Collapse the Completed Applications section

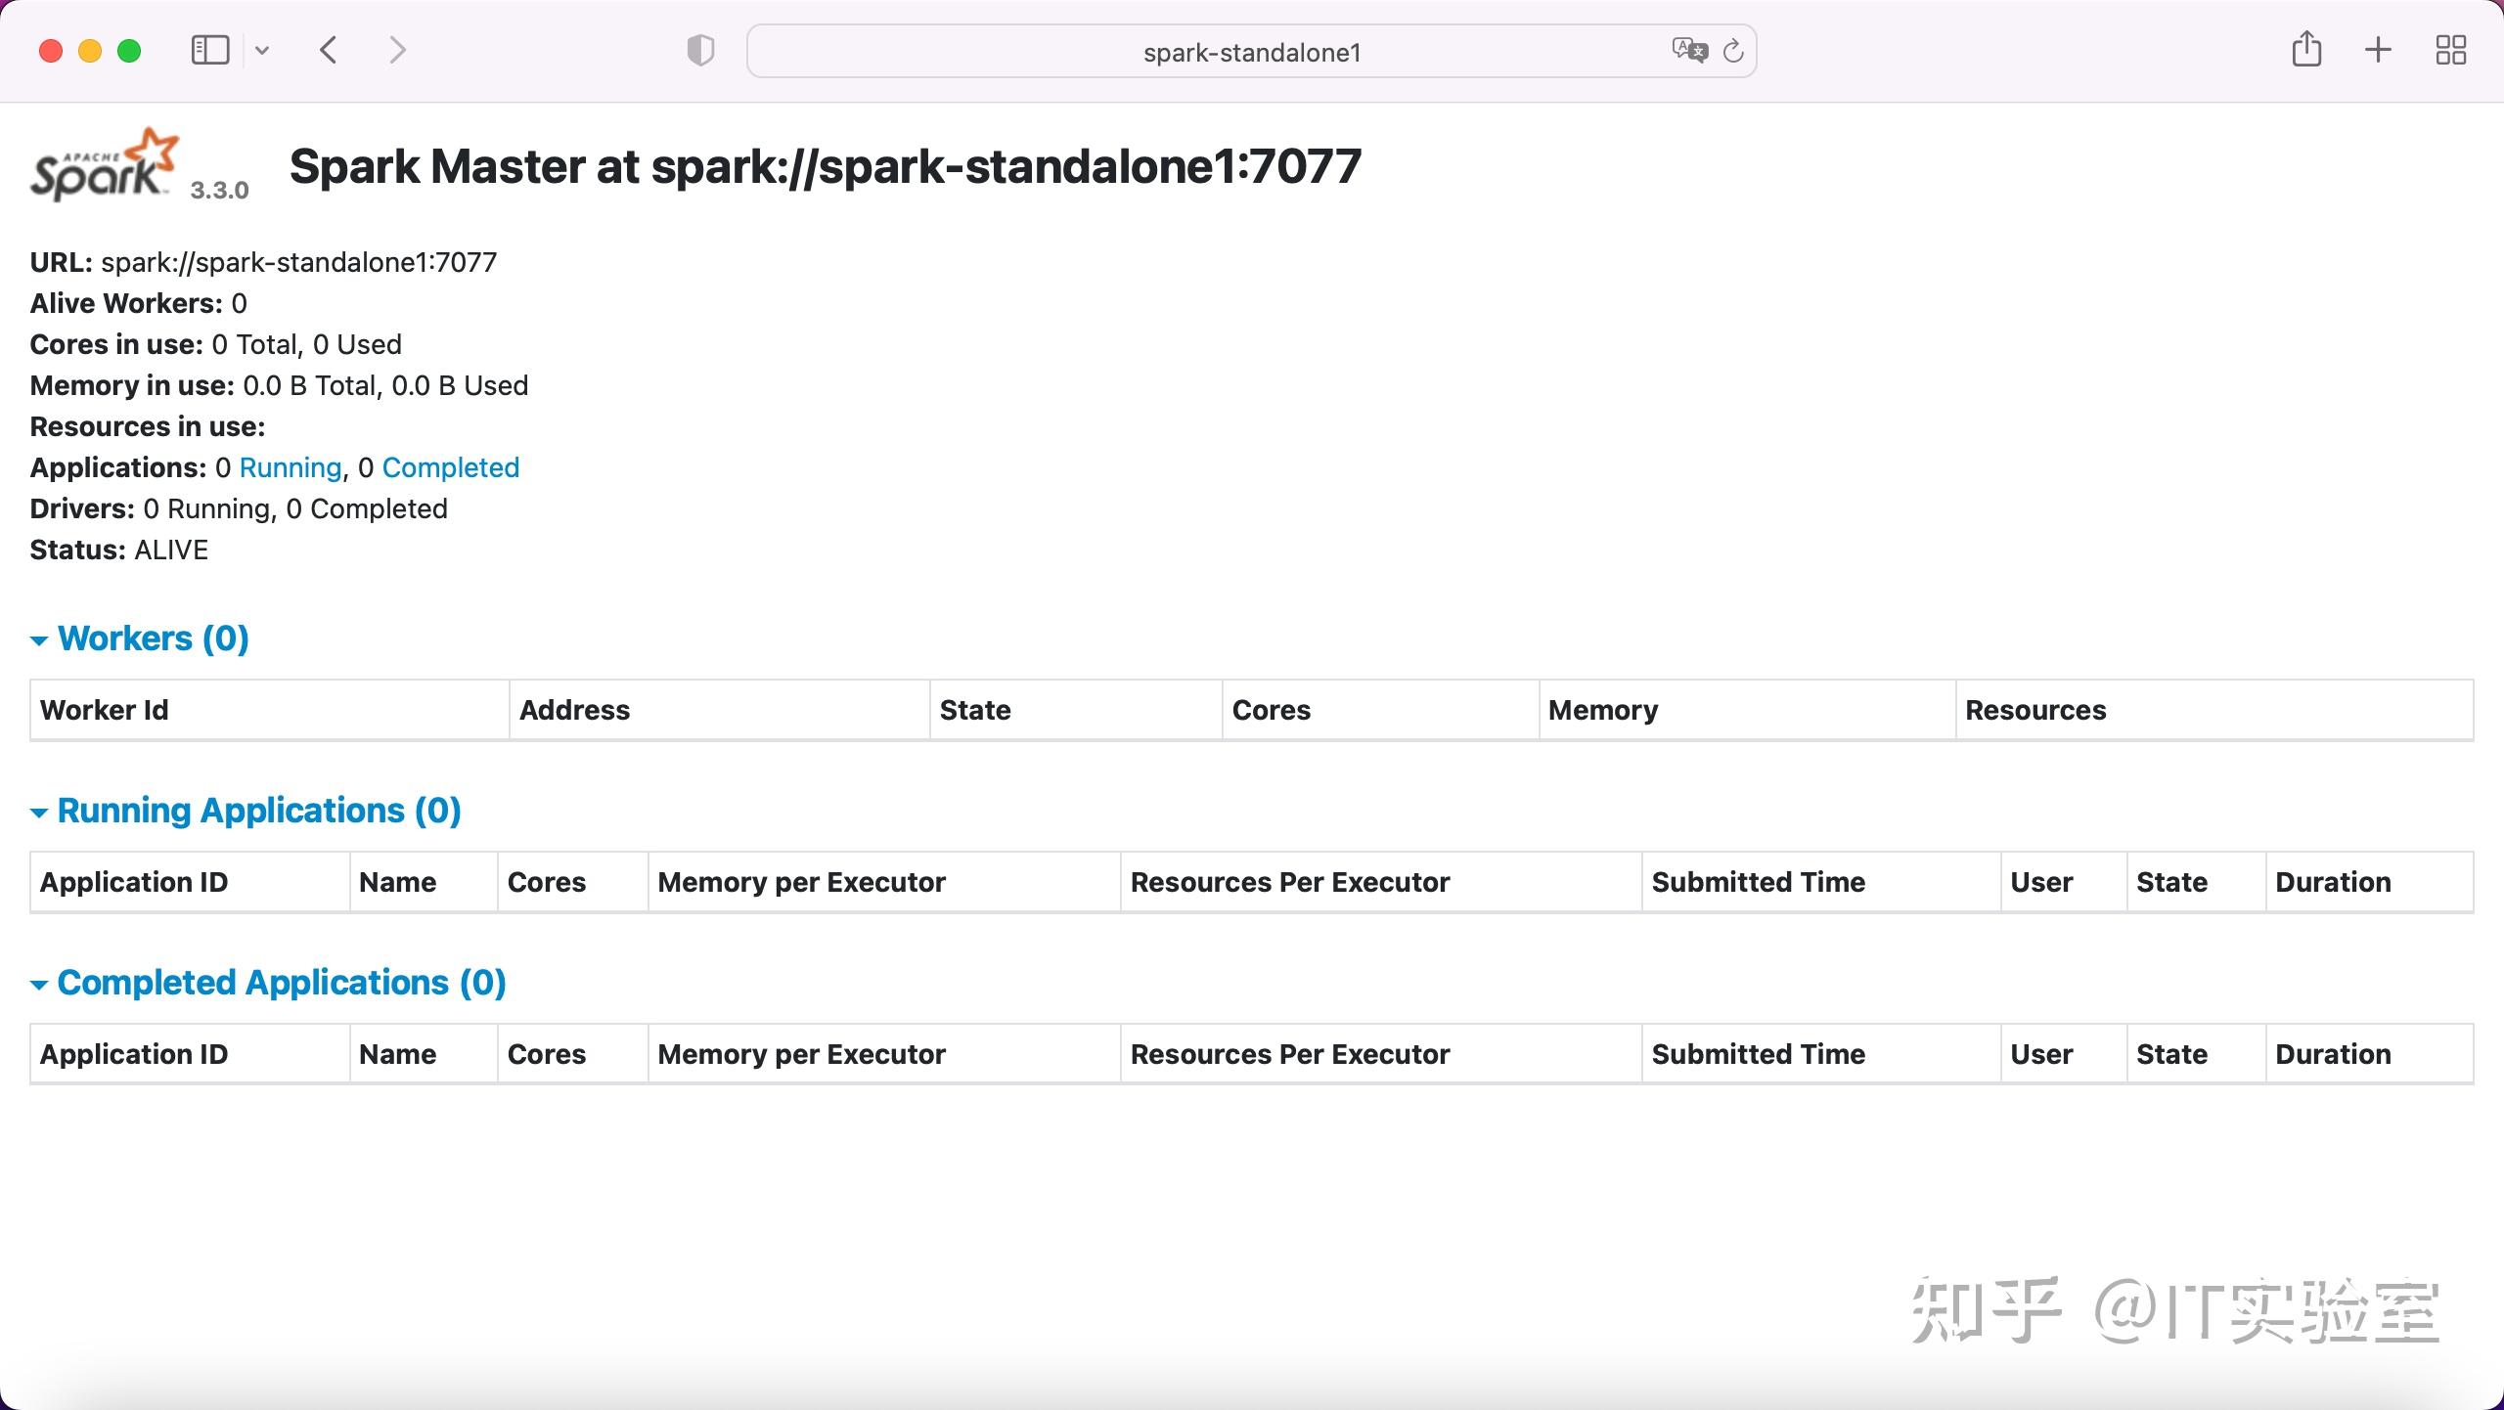click(x=40, y=984)
